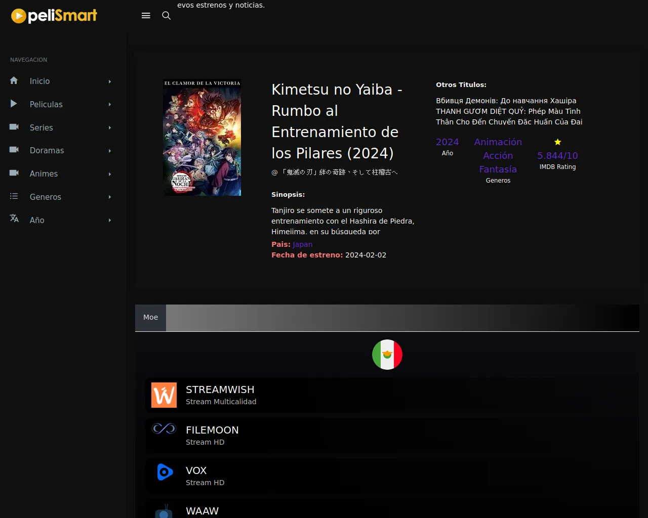Click the peliSmart logo
The height and width of the screenshot is (518, 648).
point(54,16)
